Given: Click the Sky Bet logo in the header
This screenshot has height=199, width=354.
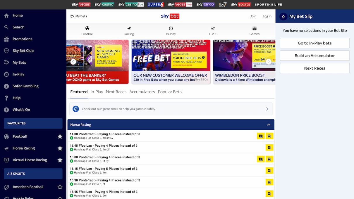Looking at the screenshot, I should tap(170, 16).
